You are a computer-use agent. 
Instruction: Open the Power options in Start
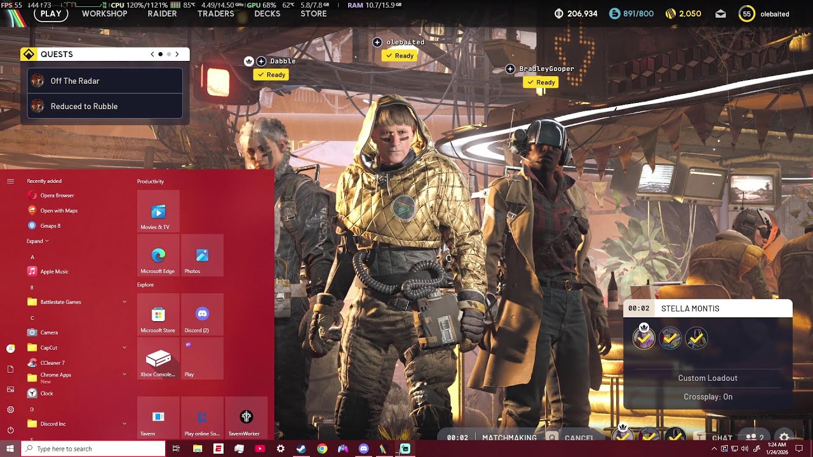coord(10,430)
